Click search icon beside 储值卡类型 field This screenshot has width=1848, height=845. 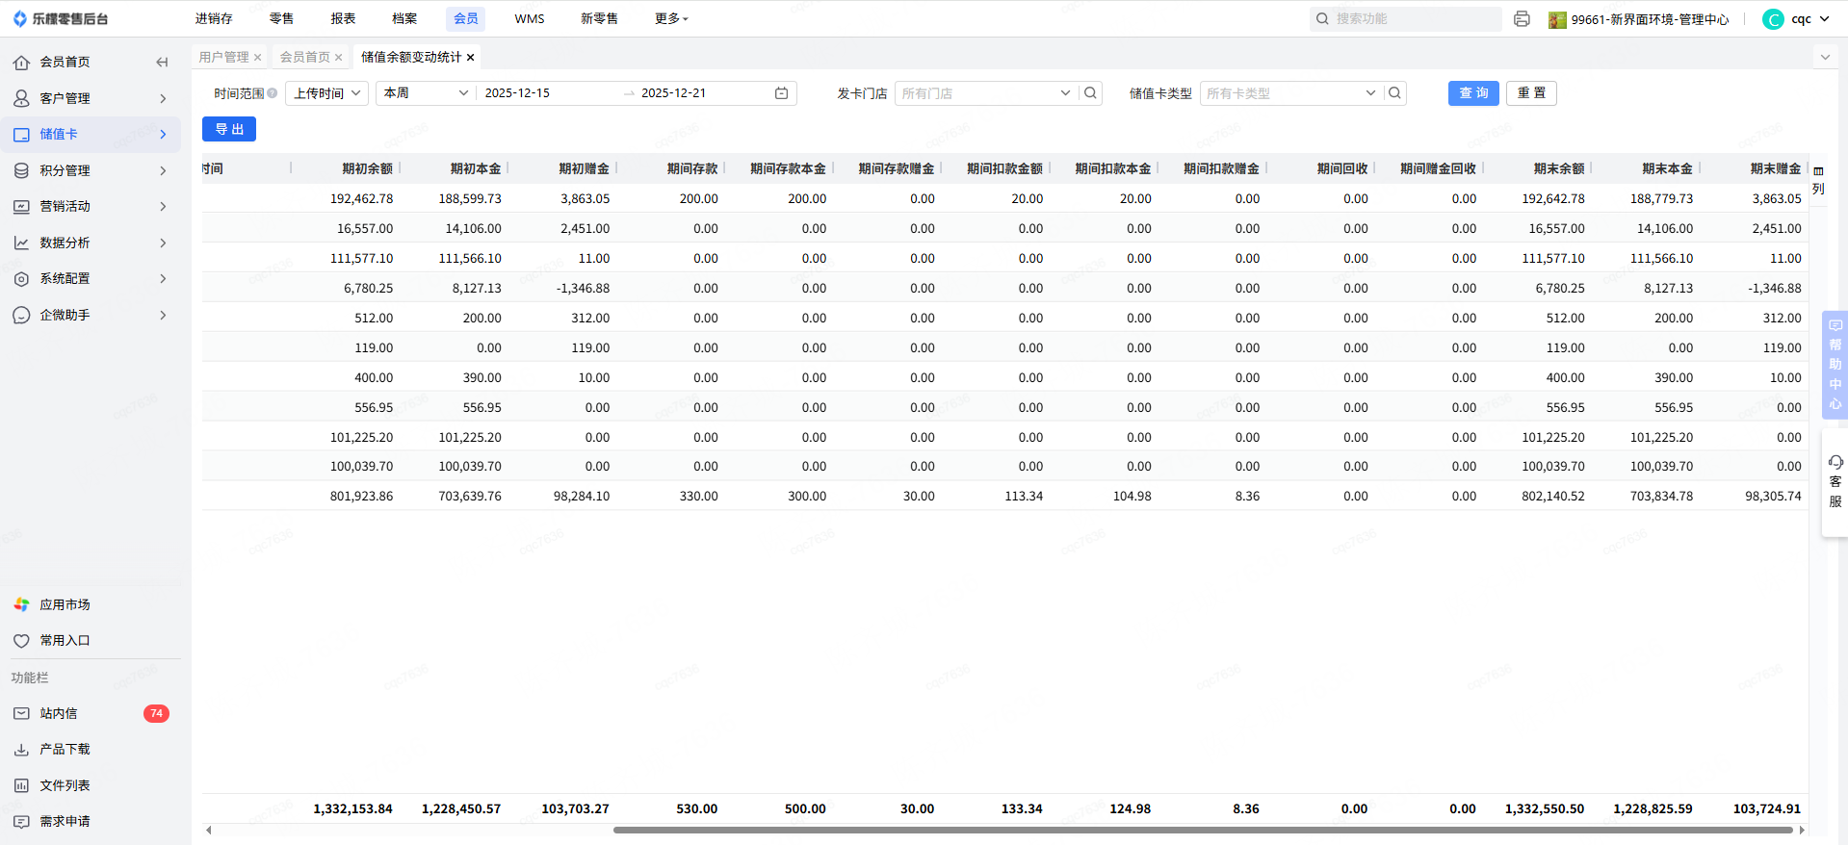1394,93
